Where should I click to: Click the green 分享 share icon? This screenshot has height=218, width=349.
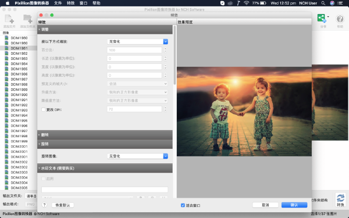click(322, 18)
